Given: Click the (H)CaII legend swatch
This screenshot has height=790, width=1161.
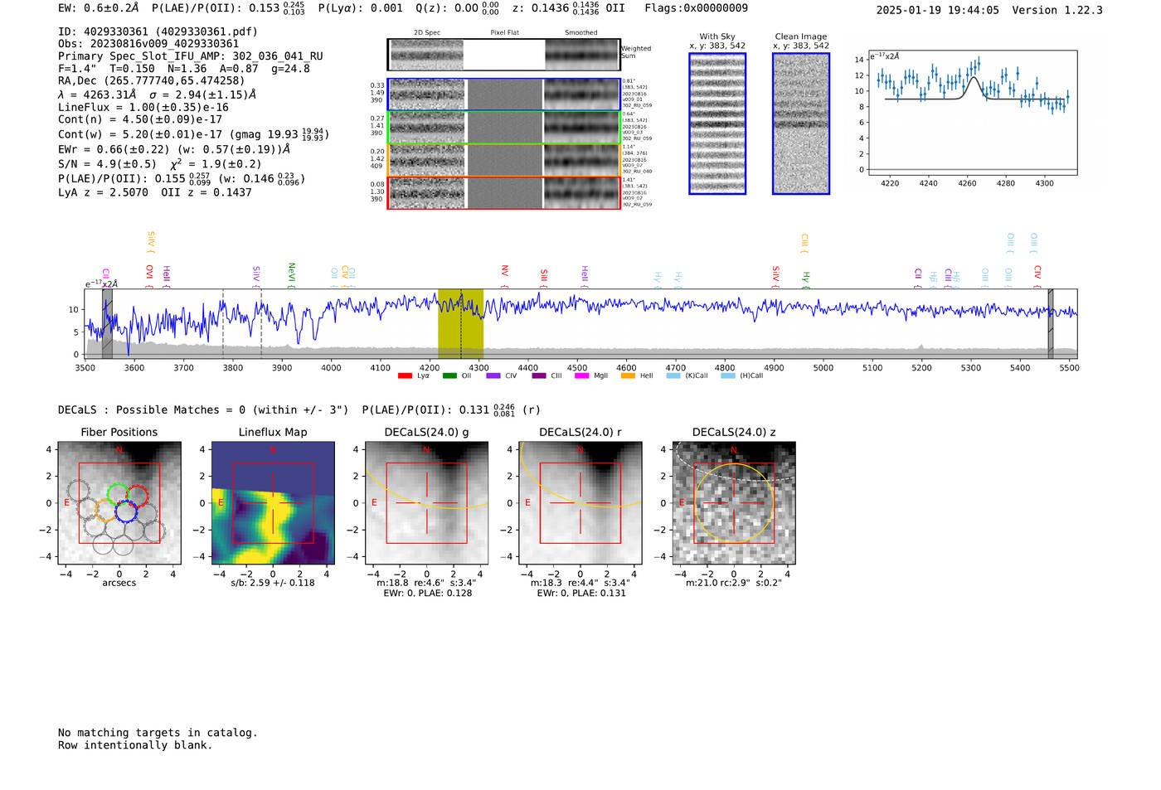Looking at the screenshot, I should [x=728, y=376].
